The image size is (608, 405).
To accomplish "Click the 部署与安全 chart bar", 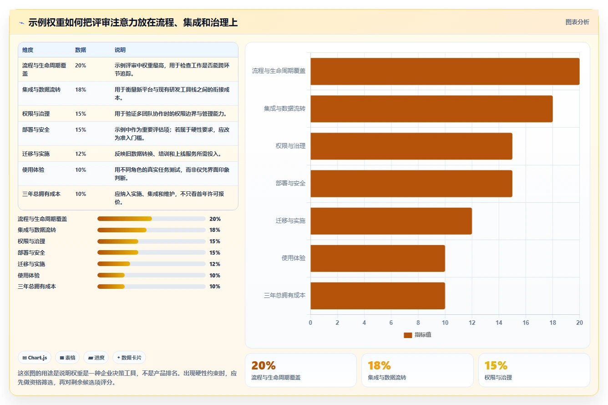I will (x=411, y=183).
